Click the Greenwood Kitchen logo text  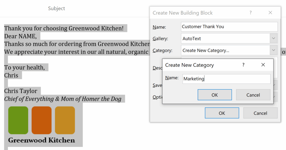[x=42, y=140]
